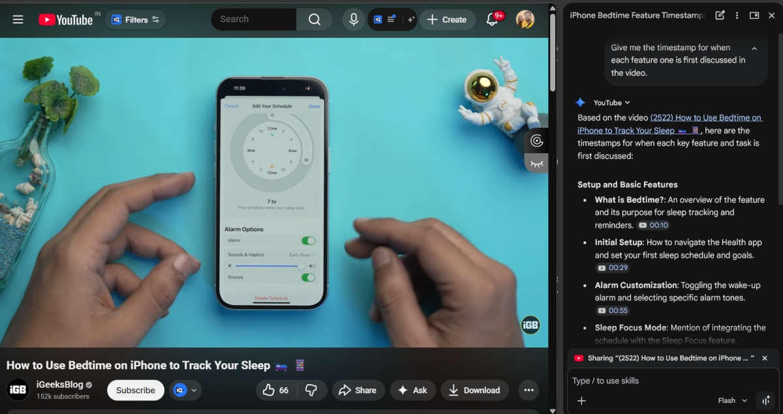Jump to timestamp 00:55

612,310
